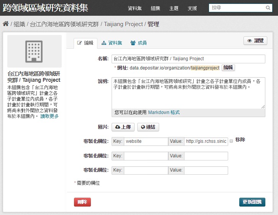This screenshot has height=215, width=278.
Task: Switch to the 資料集 tab
Action: pos(112,43)
